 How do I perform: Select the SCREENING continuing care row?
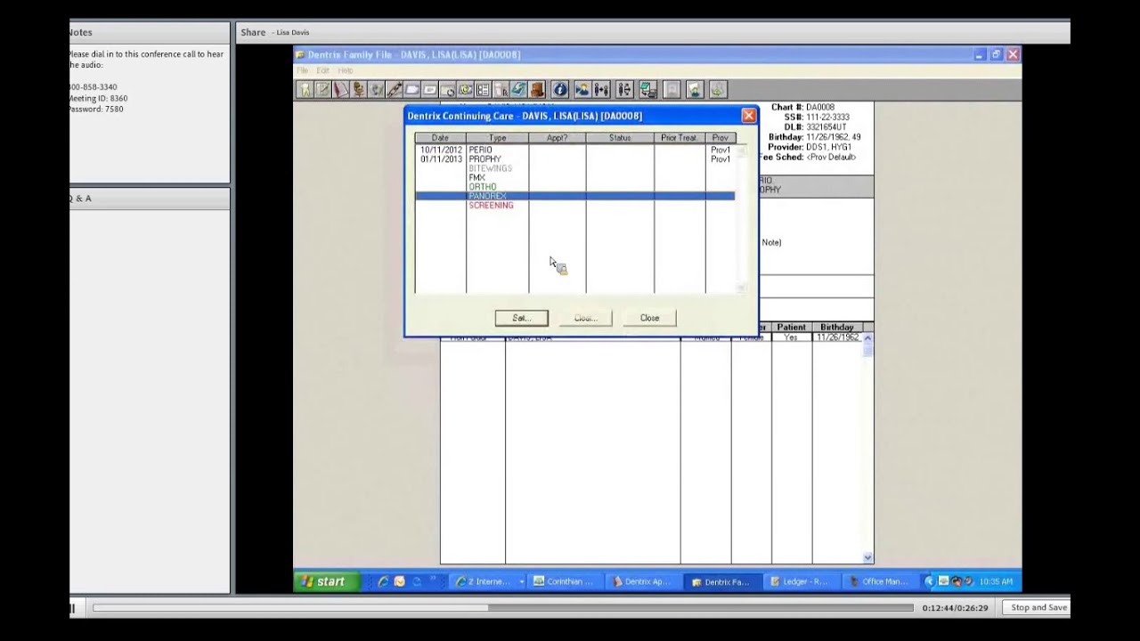[x=574, y=206]
